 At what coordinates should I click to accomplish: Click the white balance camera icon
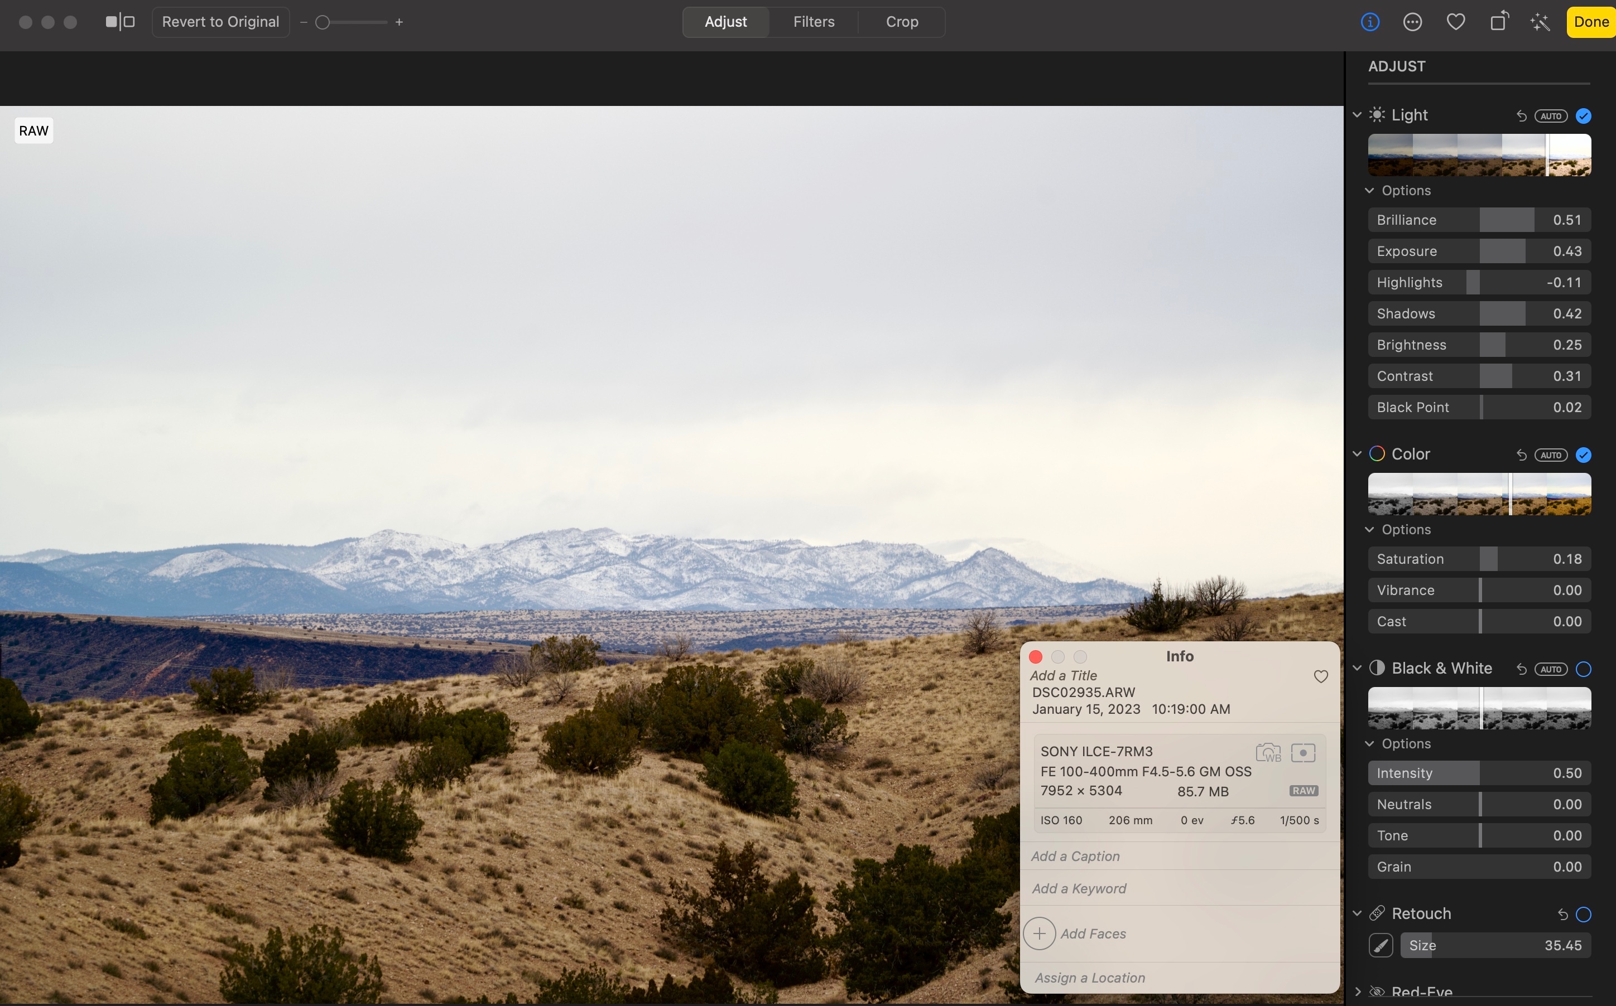coord(1268,752)
